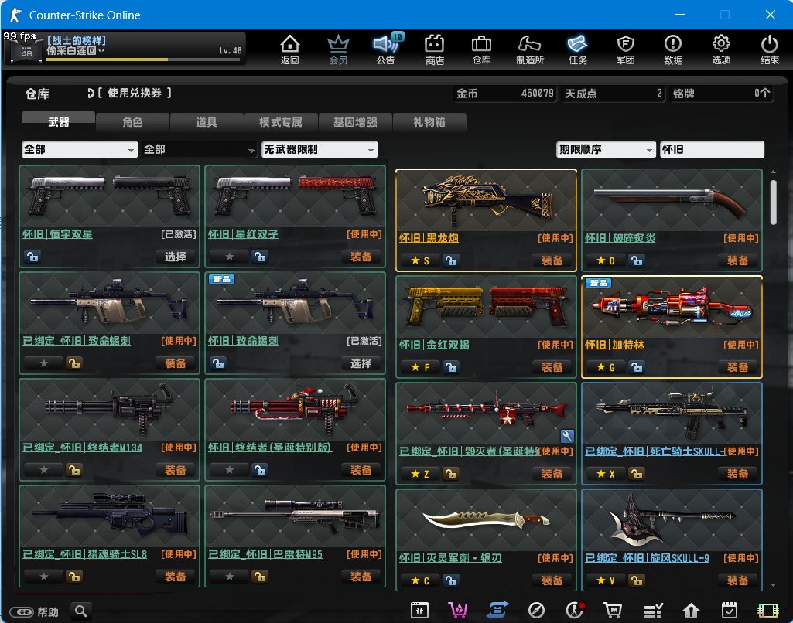The height and width of the screenshot is (623, 793).
Task: Toggle favorite star G on 怀旧|加特林
Action: click(x=605, y=367)
